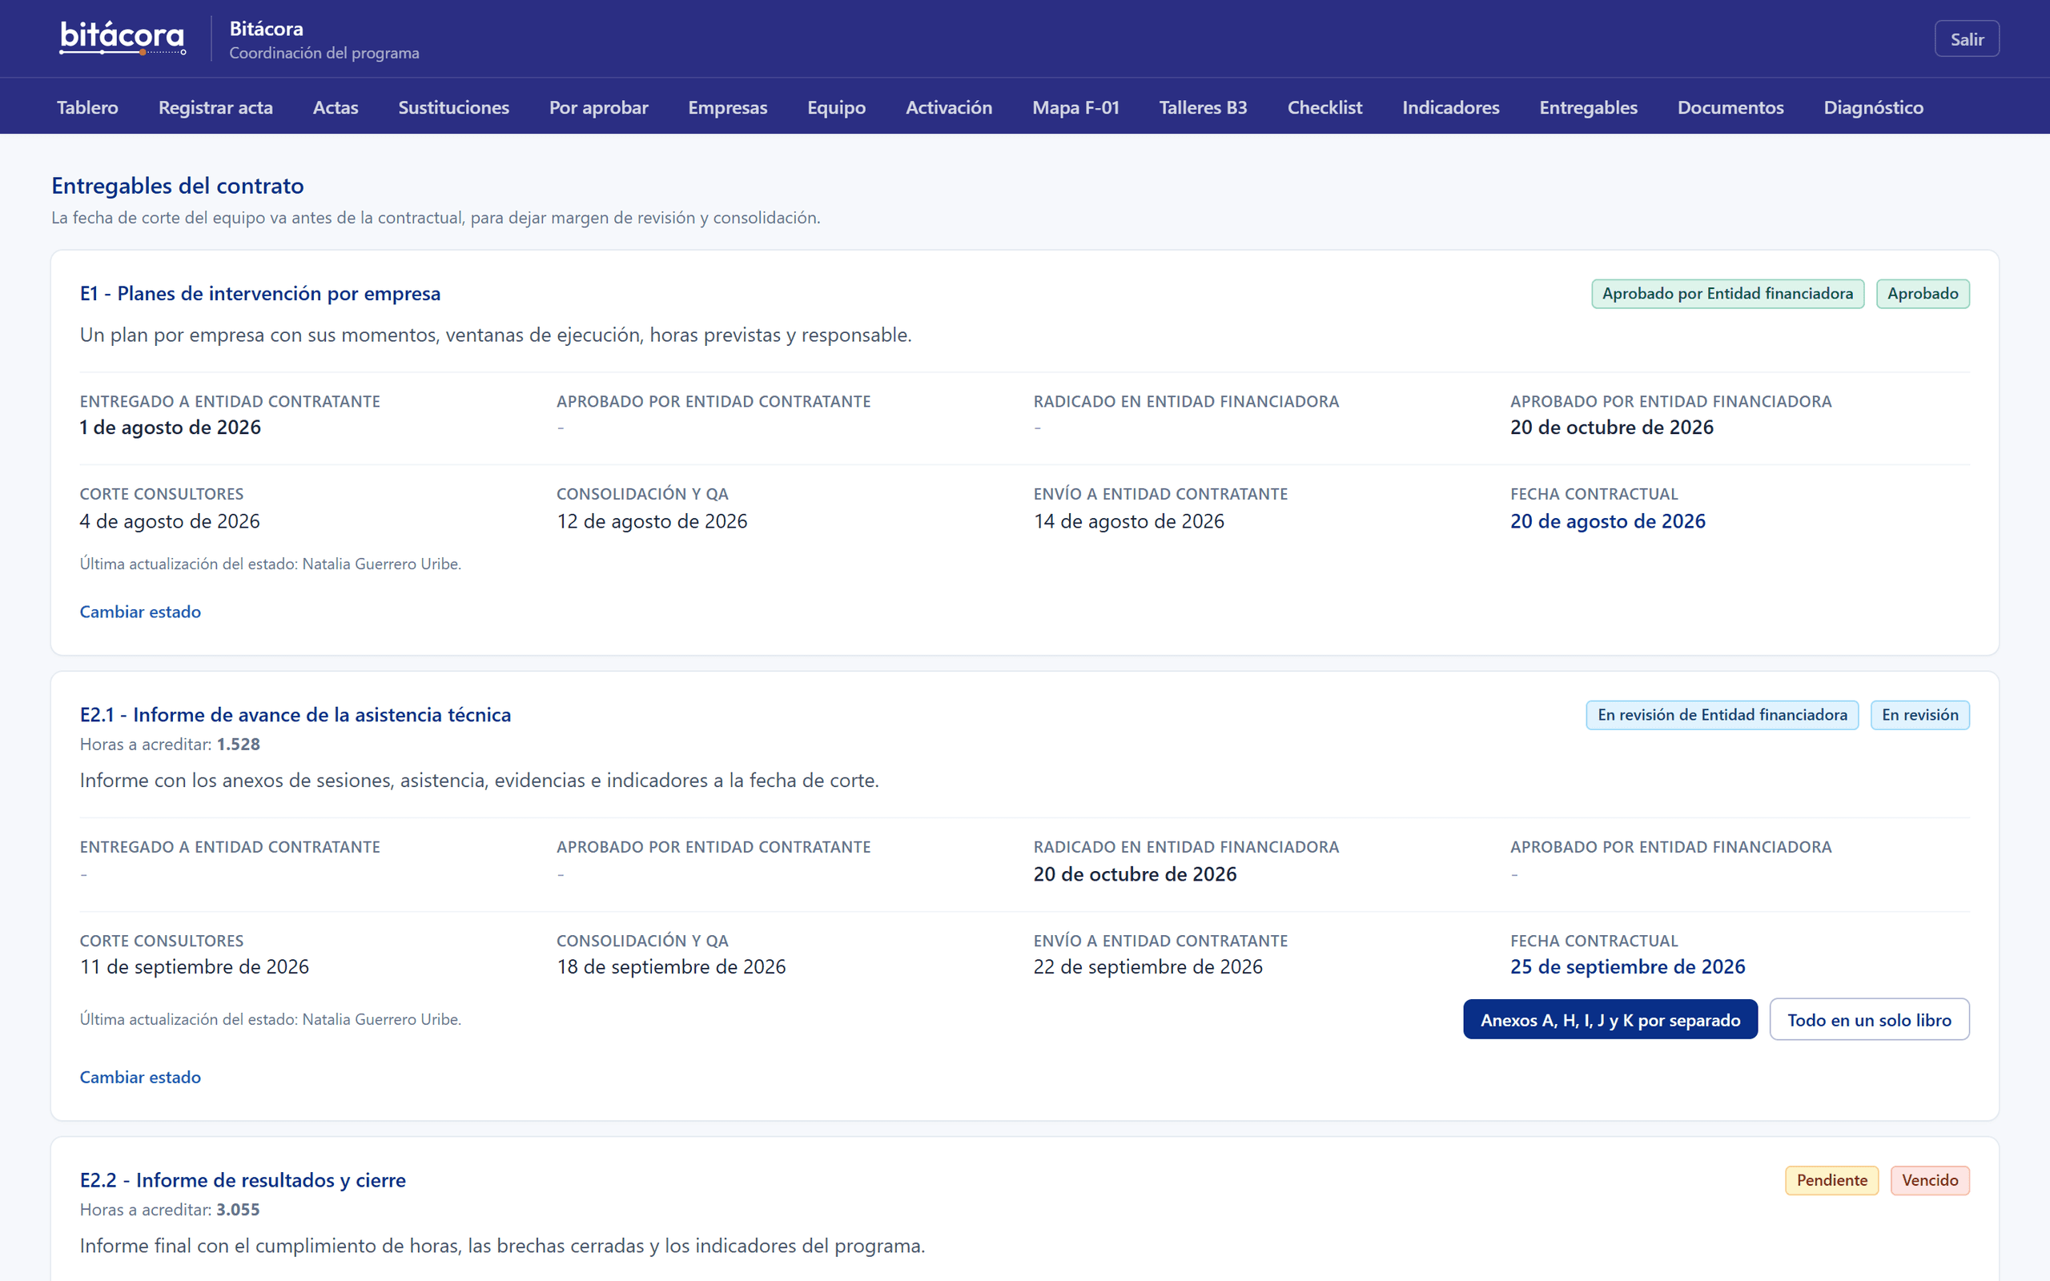Image resolution: width=2050 pixels, height=1281 pixels.
Task: Click the Aprobado por Entidad financiadora badge
Action: (x=1727, y=293)
